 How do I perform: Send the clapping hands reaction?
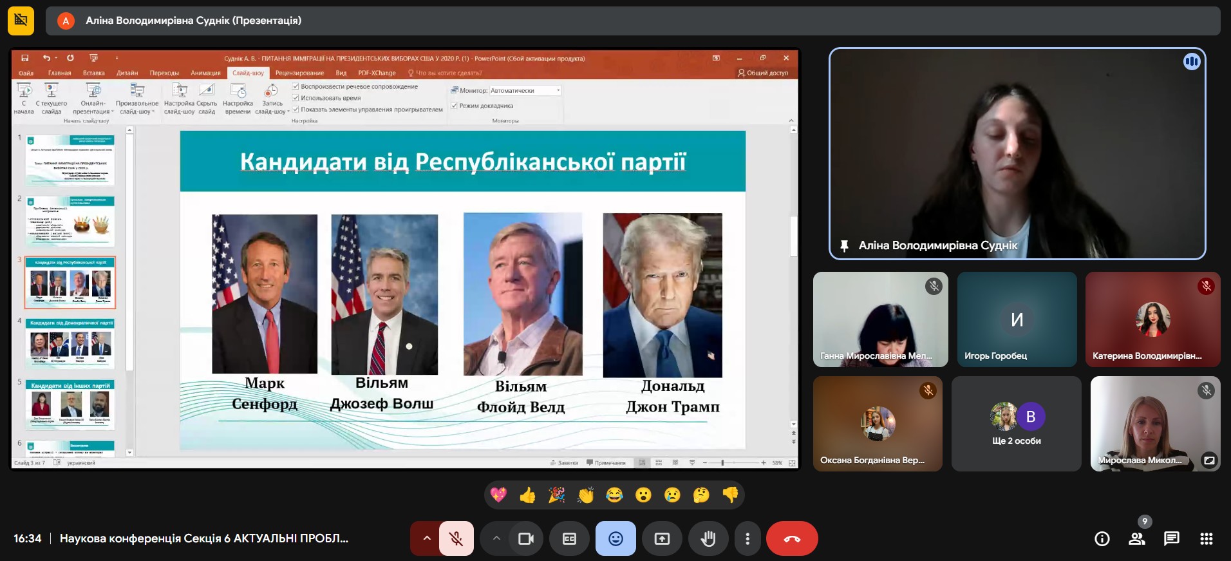point(585,495)
